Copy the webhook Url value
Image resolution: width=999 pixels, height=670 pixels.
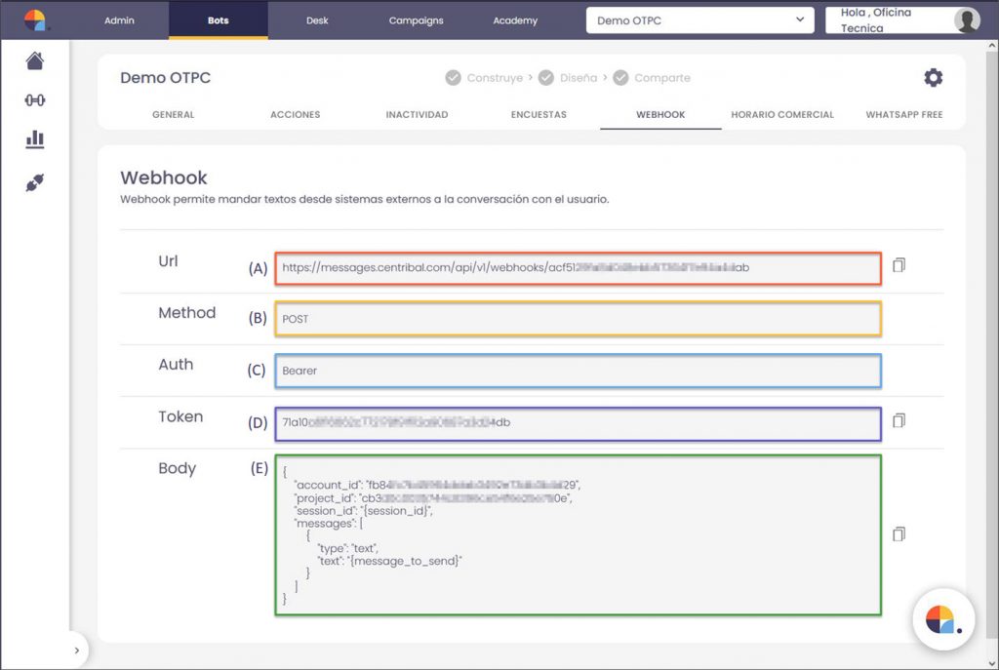coord(899,265)
